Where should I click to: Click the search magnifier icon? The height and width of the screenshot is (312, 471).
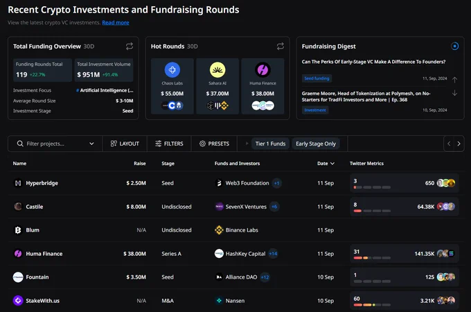coord(20,144)
